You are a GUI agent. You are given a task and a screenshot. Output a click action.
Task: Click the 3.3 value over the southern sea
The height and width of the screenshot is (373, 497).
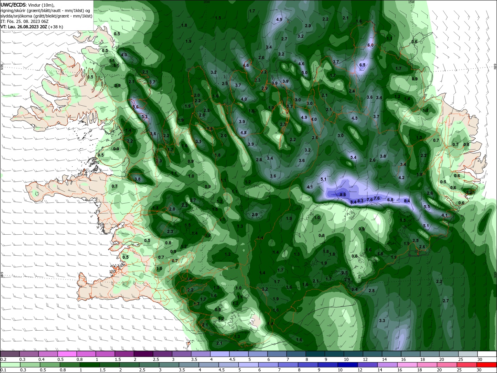382,321
